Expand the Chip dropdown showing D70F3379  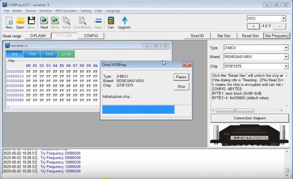[x=286, y=66]
